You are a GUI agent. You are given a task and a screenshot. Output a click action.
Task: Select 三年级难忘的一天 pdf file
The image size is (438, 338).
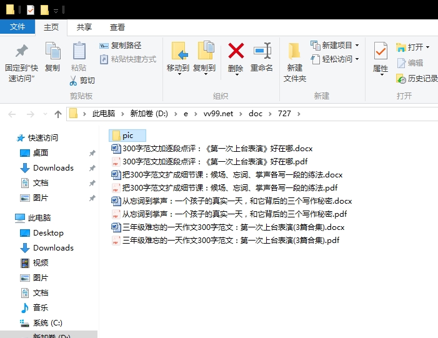pyautogui.click(x=225, y=241)
